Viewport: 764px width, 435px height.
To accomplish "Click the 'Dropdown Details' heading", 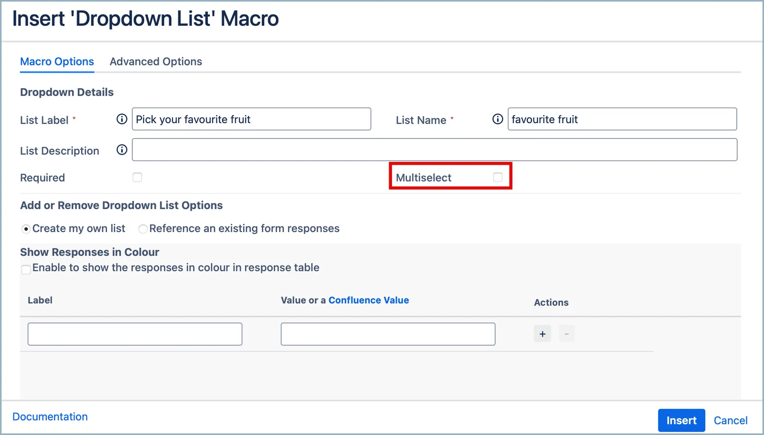I will pyautogui.click(x=67, y=92).
